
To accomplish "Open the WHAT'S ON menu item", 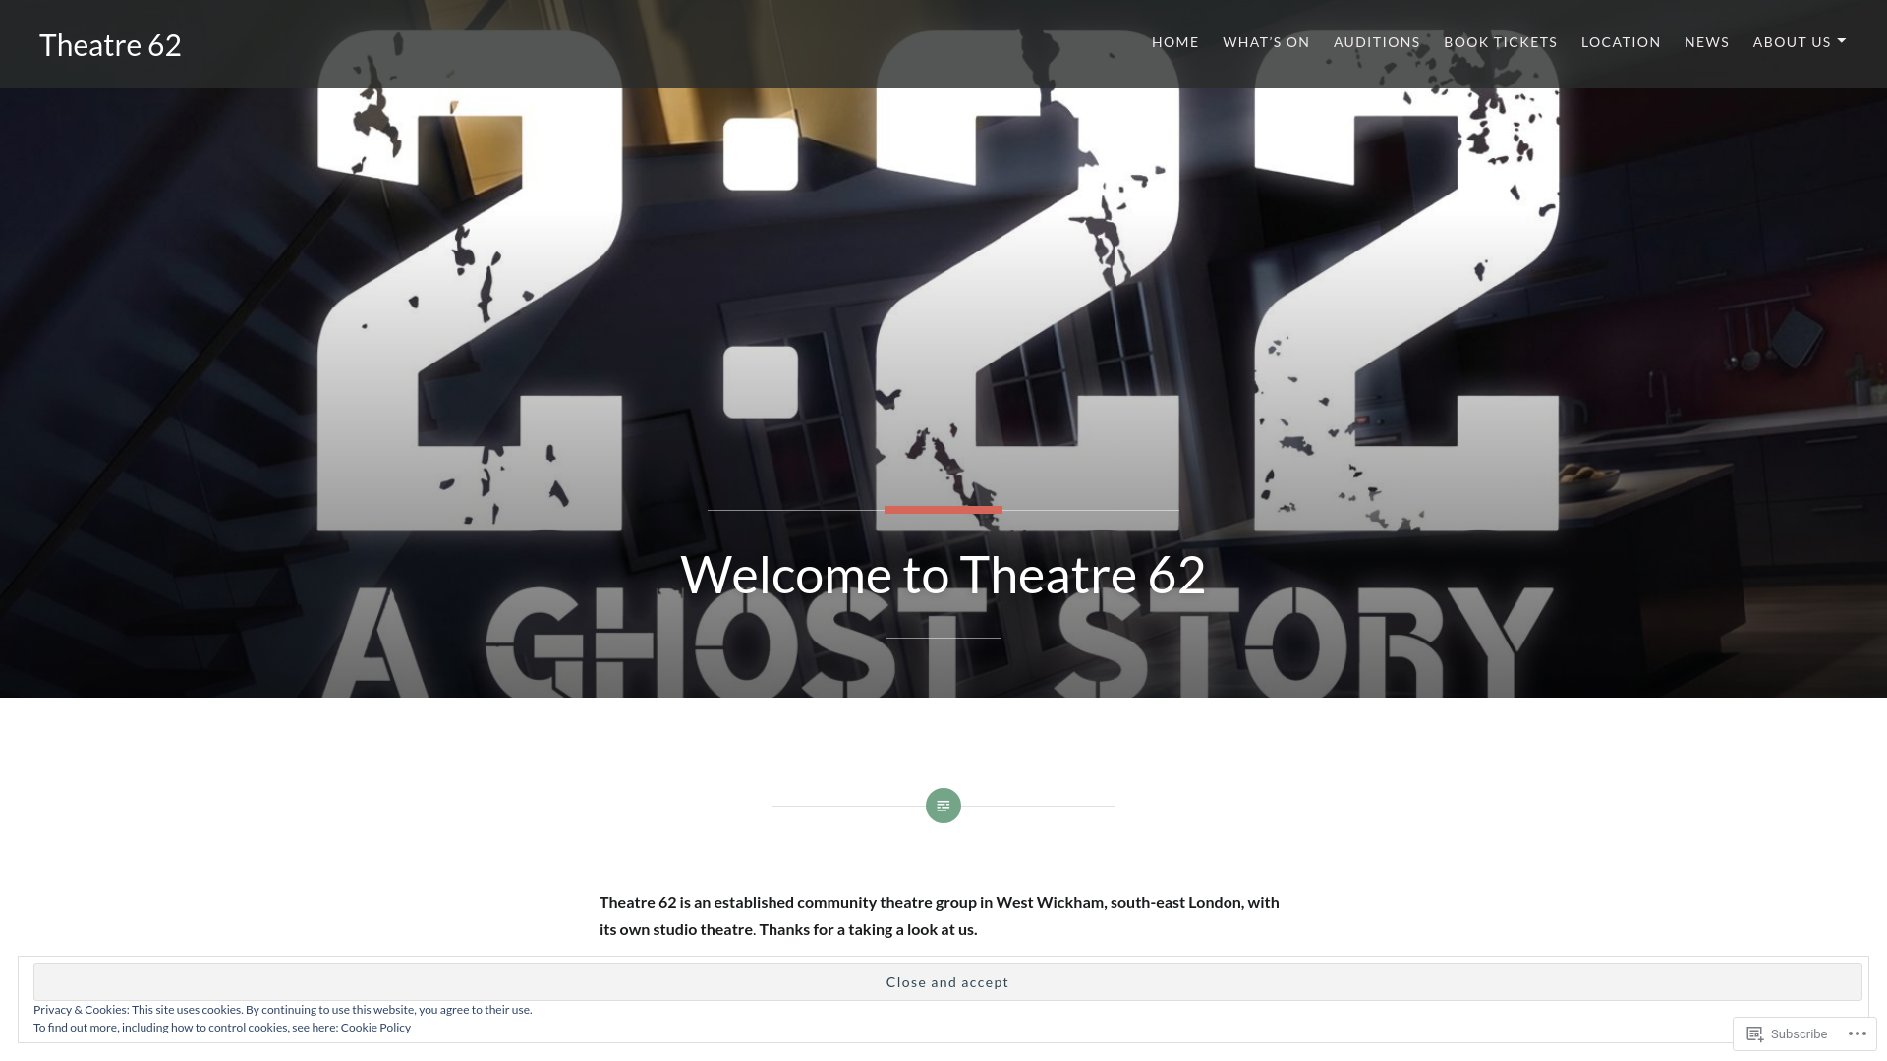I will pyautogui.click(x=1266, y=42).
